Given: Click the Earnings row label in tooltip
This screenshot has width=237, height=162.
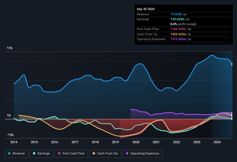Looking at the screenshot, I should coord(143,19).
